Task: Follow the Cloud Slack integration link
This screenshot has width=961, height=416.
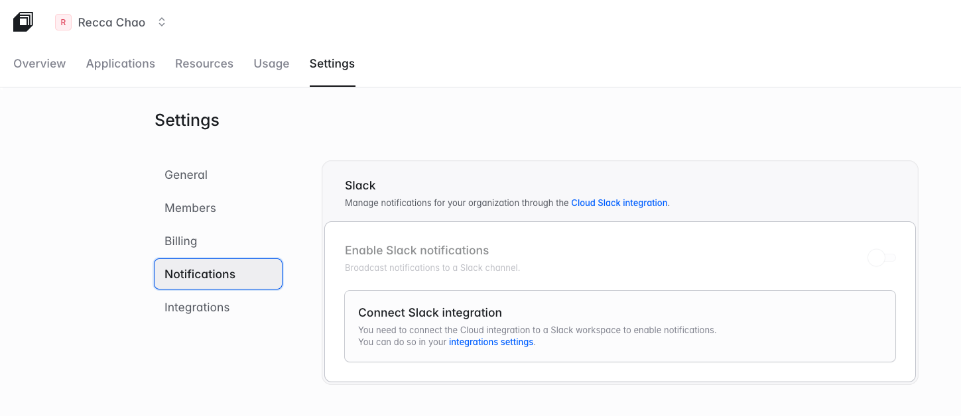Action: pos(619,203)
